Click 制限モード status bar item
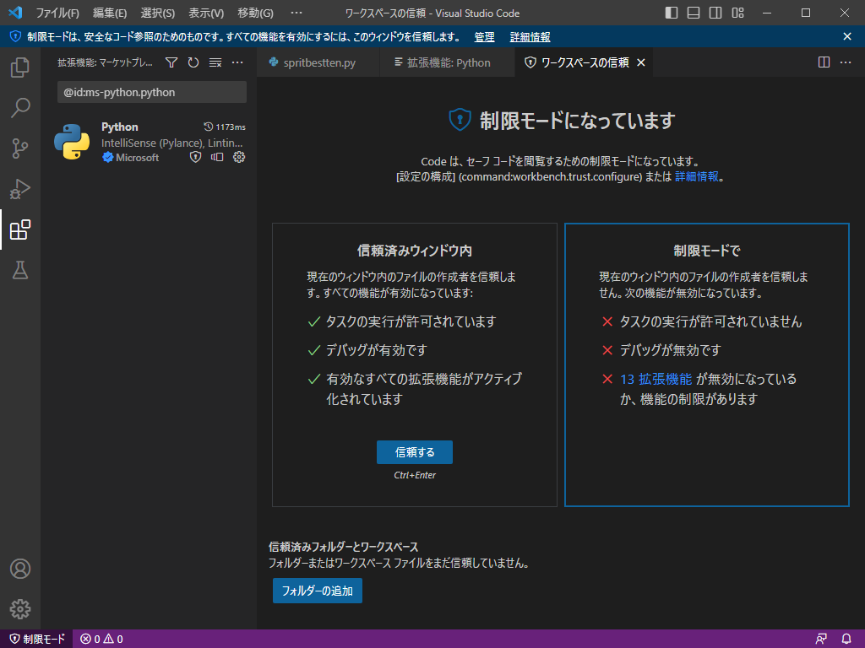 point(37,640)
